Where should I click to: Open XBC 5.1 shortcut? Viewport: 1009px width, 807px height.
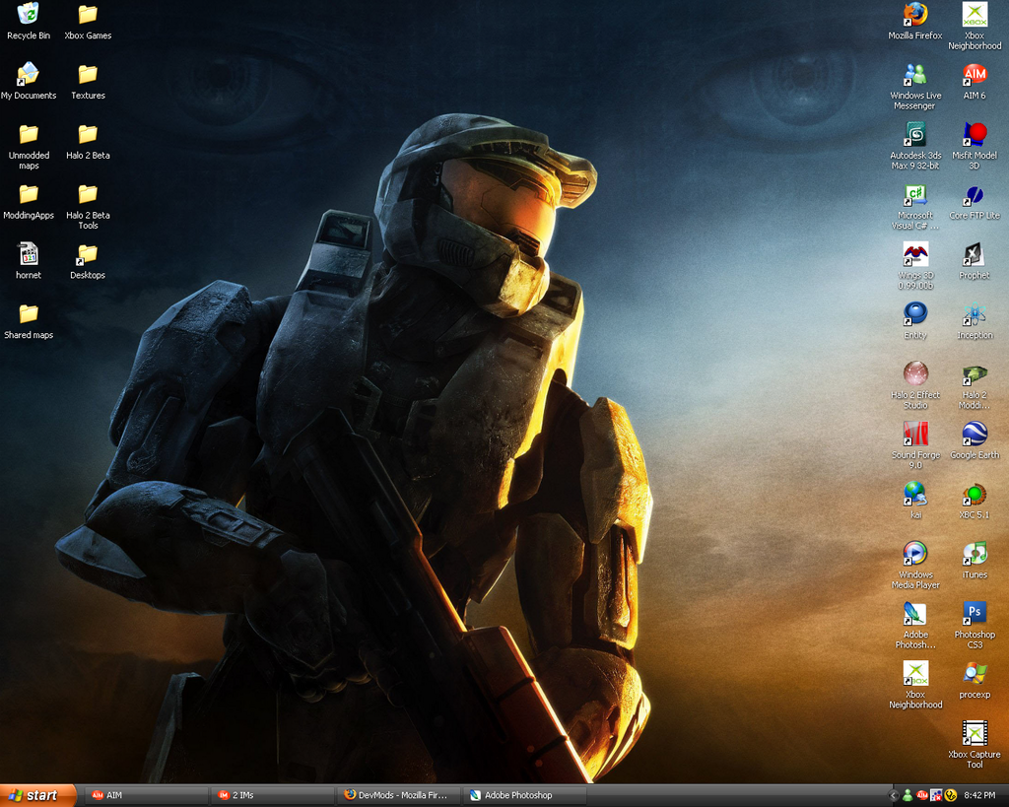coord(975,500)
